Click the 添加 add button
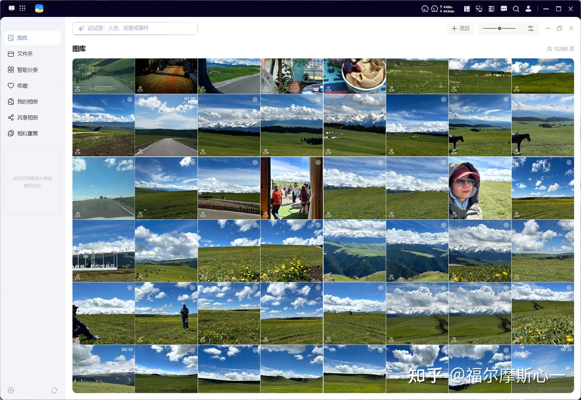Screen dimensions: 581x400 [460, 29]
